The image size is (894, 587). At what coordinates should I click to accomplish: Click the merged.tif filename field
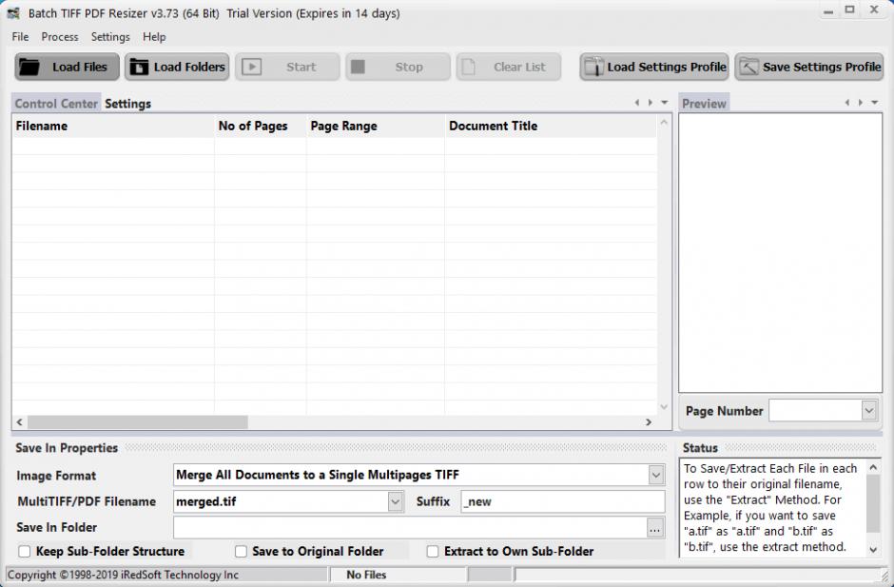click(282, 501)
